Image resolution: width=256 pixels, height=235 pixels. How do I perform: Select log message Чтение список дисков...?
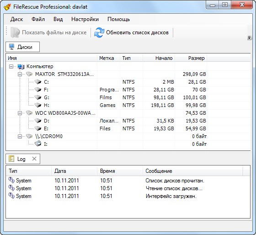[174, 188]
